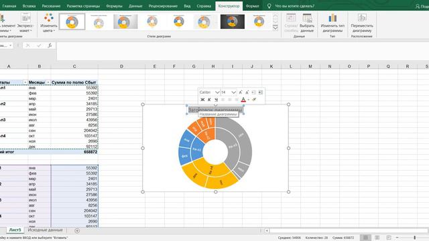Switch to Normal view in status bar

click(366, 238)
